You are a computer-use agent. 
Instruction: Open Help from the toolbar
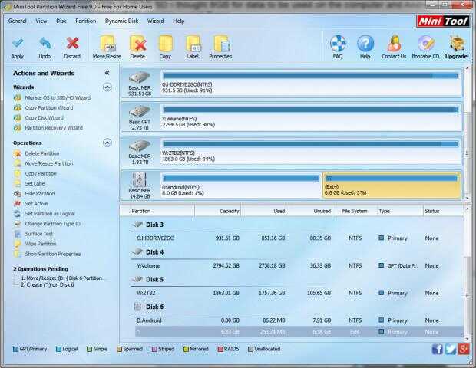pos(365,47)
